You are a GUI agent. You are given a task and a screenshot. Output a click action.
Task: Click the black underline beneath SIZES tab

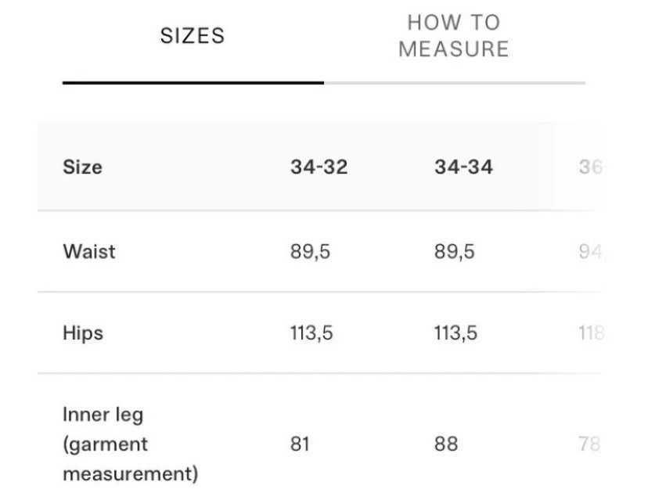click(x=193, y=81)
